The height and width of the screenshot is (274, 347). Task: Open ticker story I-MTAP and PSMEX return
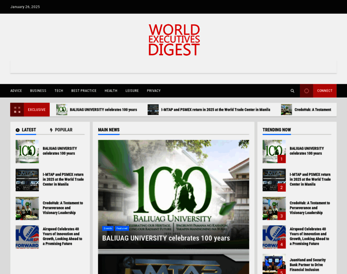point(216,110)
